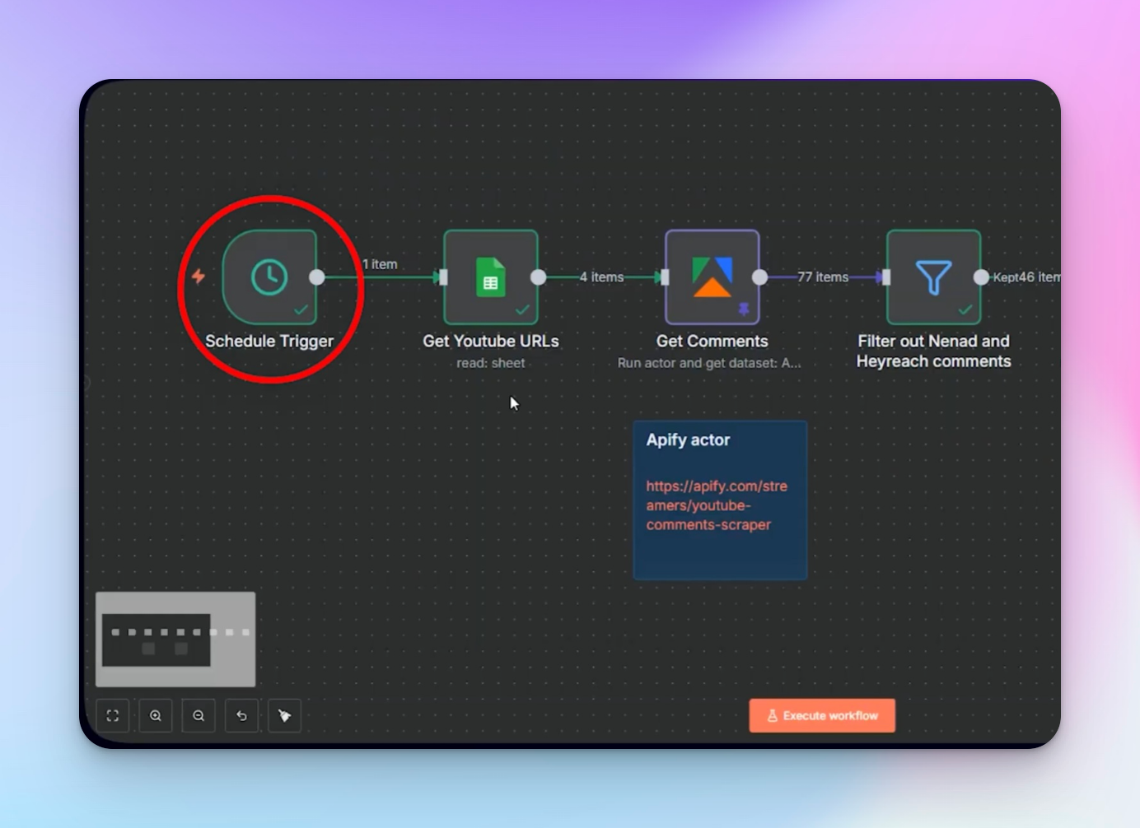Click the Get Youtube URLs input connector
This screenshot has width=1140, height=828.
[x=443, y=277]
